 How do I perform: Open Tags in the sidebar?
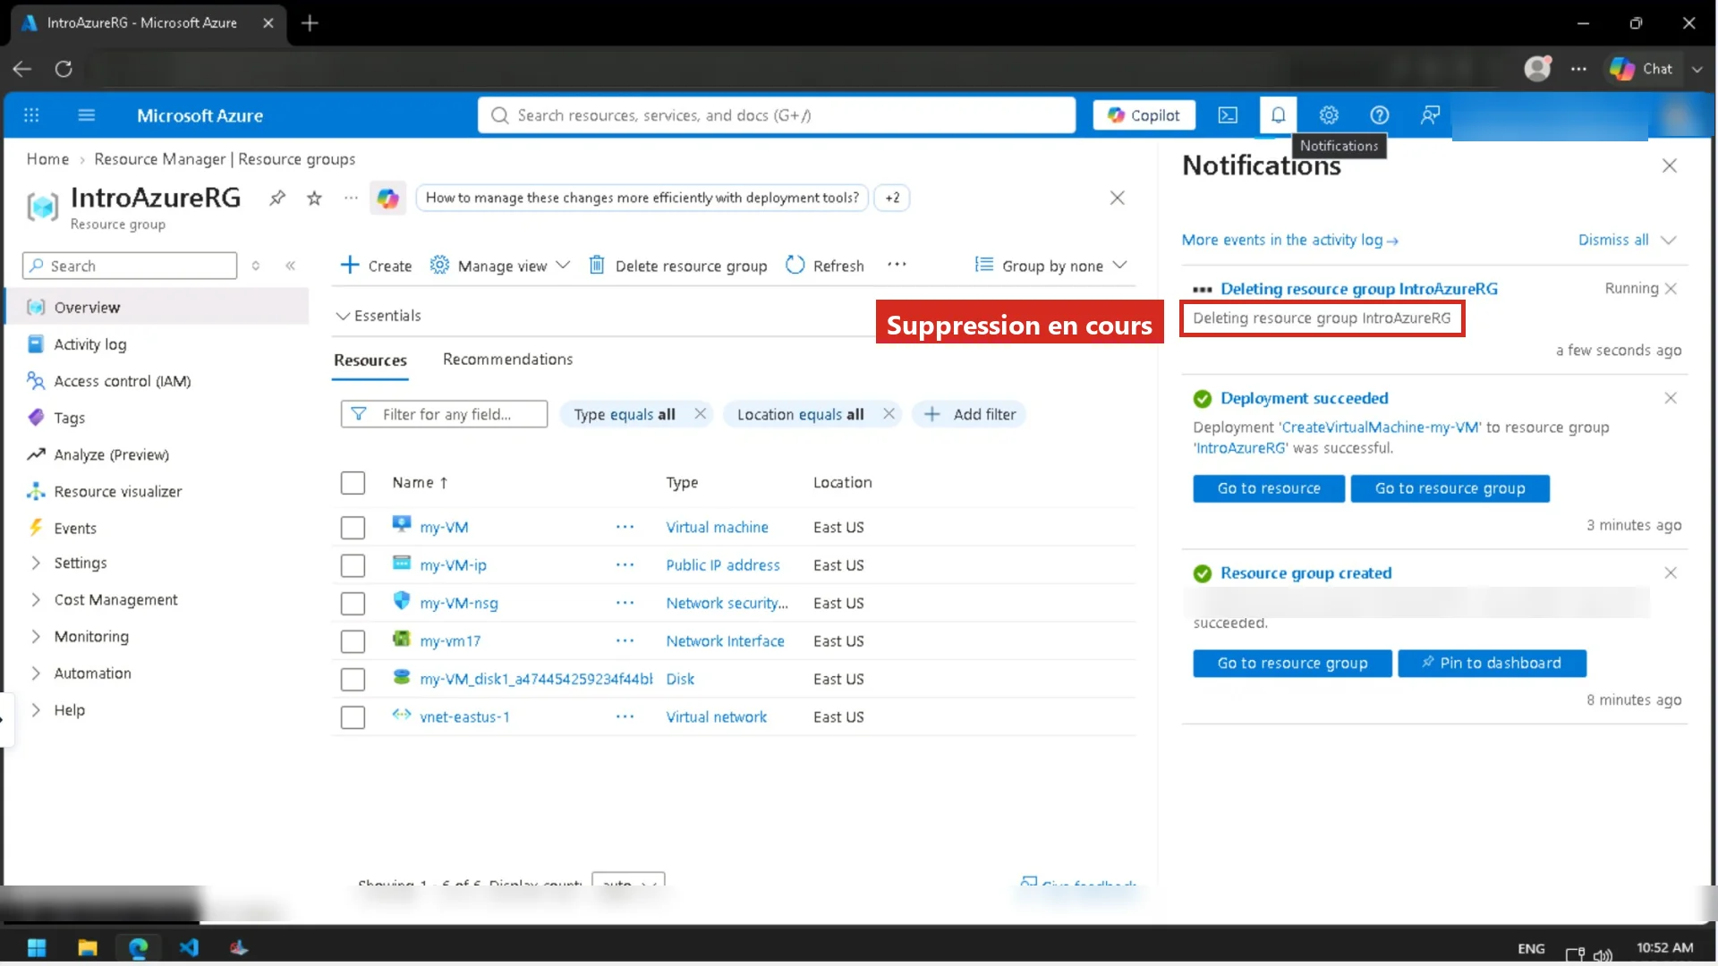[x=70, y=418]
